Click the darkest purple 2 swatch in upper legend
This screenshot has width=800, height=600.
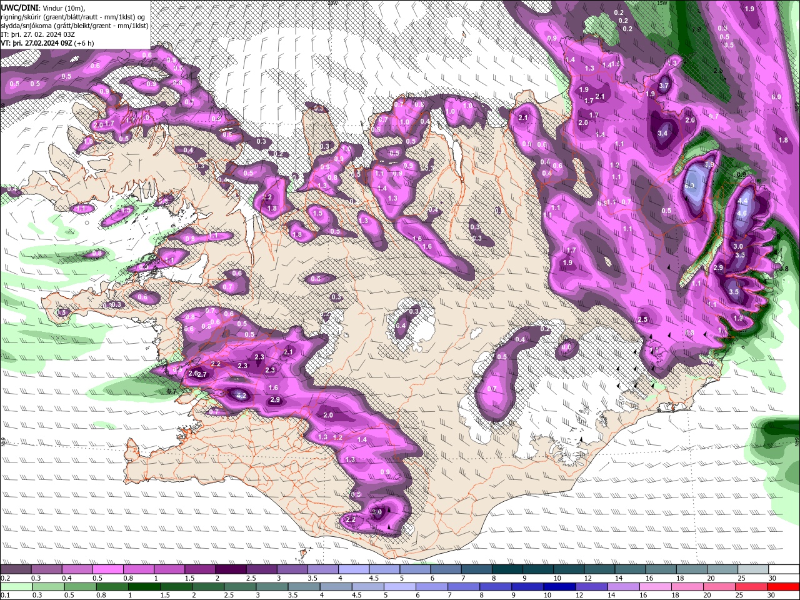(x=231, y=569)
